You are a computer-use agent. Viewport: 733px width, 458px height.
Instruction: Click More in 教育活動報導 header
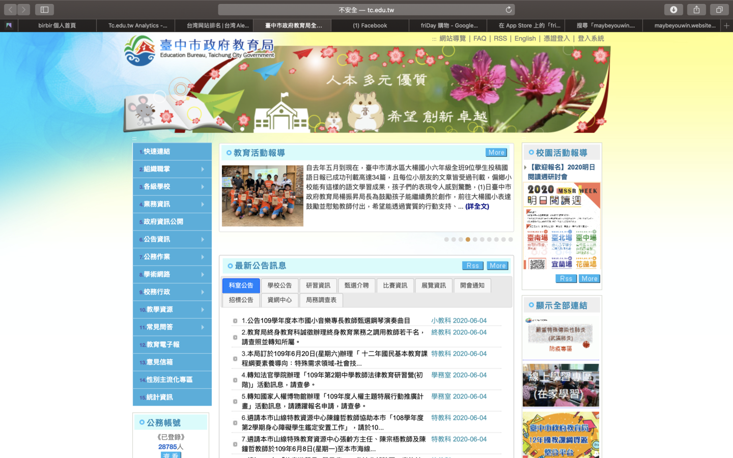pos(496,153)
